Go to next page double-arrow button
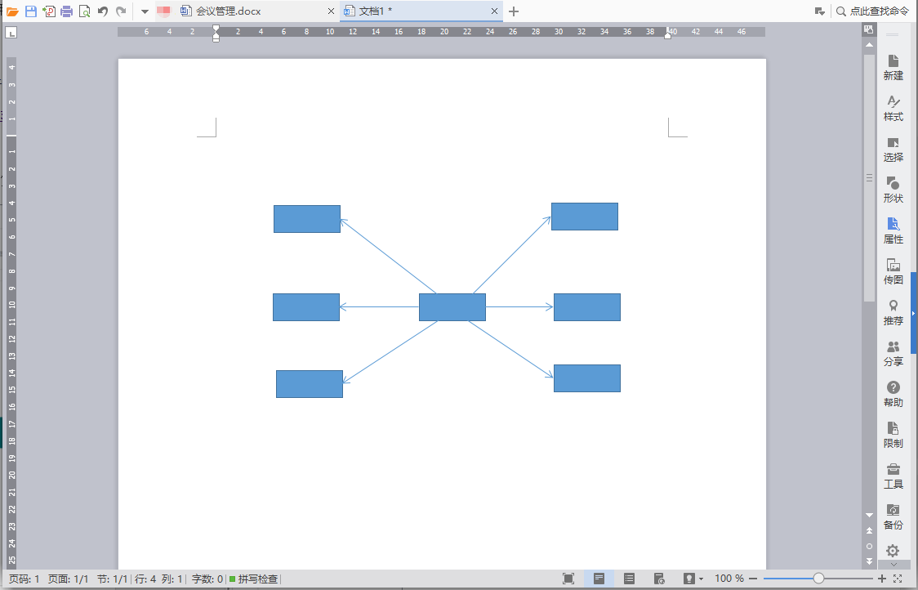Image resolution: width=918 pixels, height=590 pixels. click(870, 561)
